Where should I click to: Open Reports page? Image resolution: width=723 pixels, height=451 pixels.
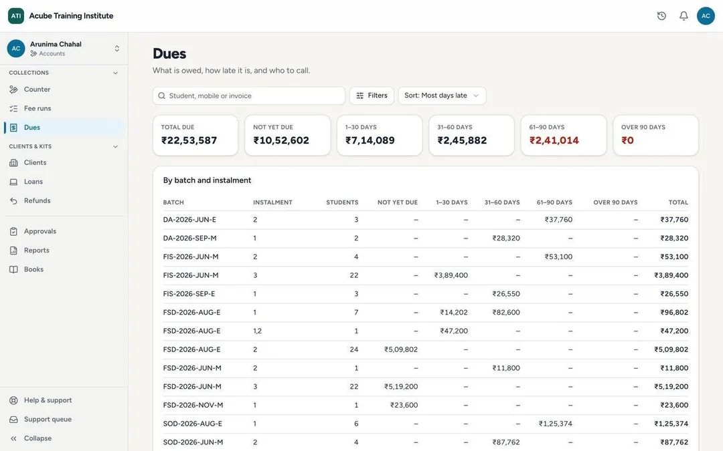[x=64, y=251]
